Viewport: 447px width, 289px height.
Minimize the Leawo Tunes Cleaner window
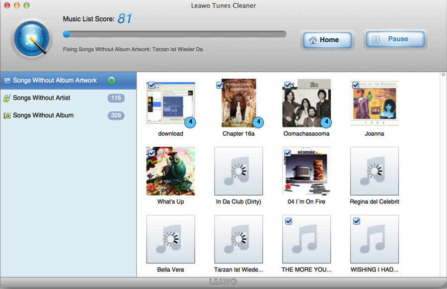[17, 5]
